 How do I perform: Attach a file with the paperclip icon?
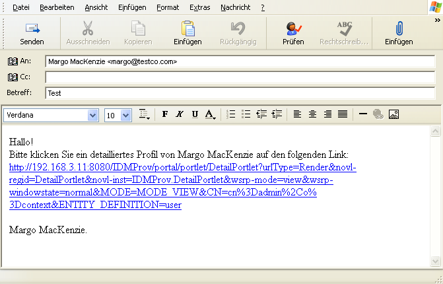coord(399,34)
